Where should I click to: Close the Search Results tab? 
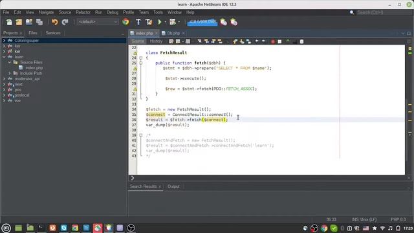(160, 187)
